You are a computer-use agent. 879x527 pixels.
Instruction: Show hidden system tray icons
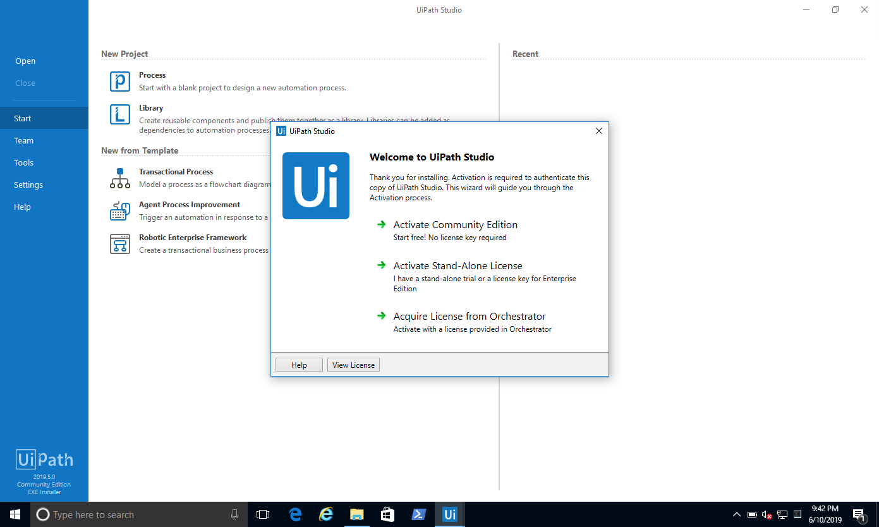point(737,514)
